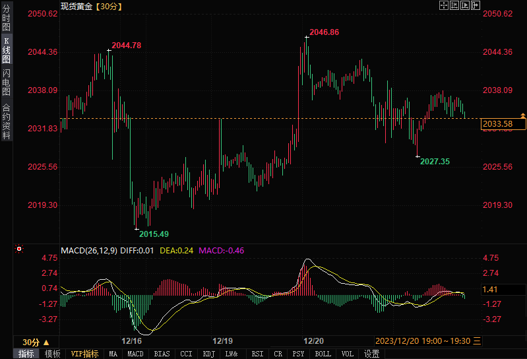
Task: Click the play-forward chart replay icon
Action: (465, 5)
